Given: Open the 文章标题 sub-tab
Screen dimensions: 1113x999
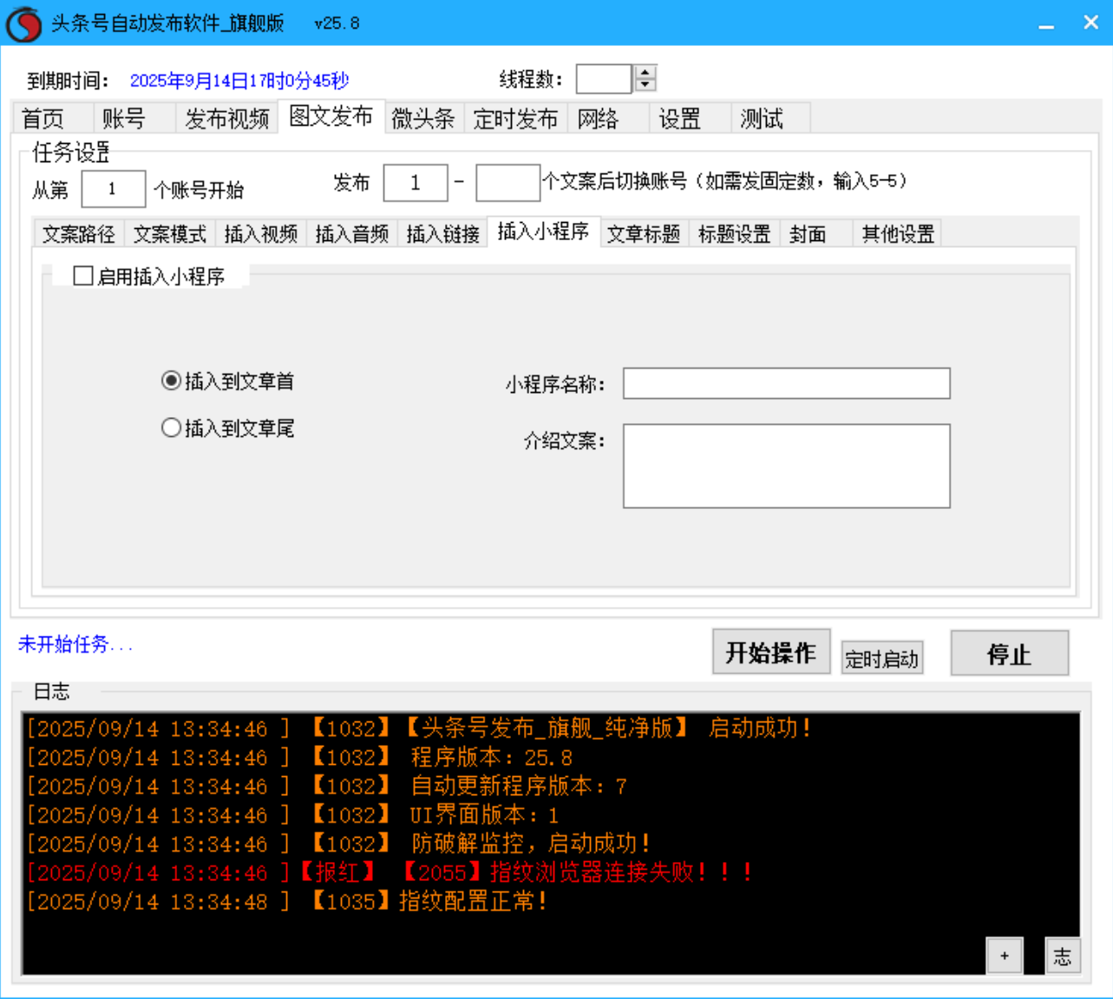Looking at the screenshot, I should [643, 232].
